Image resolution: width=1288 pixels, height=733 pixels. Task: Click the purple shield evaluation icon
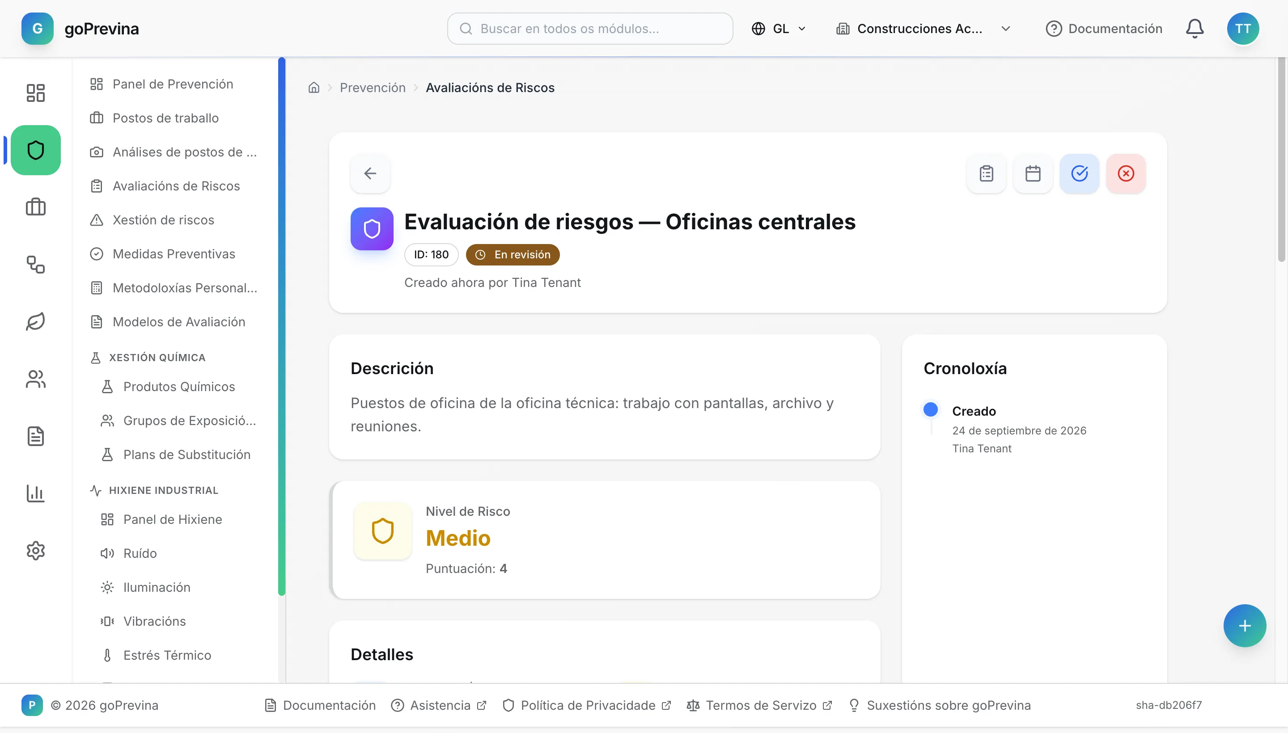(x=372, y=229)
